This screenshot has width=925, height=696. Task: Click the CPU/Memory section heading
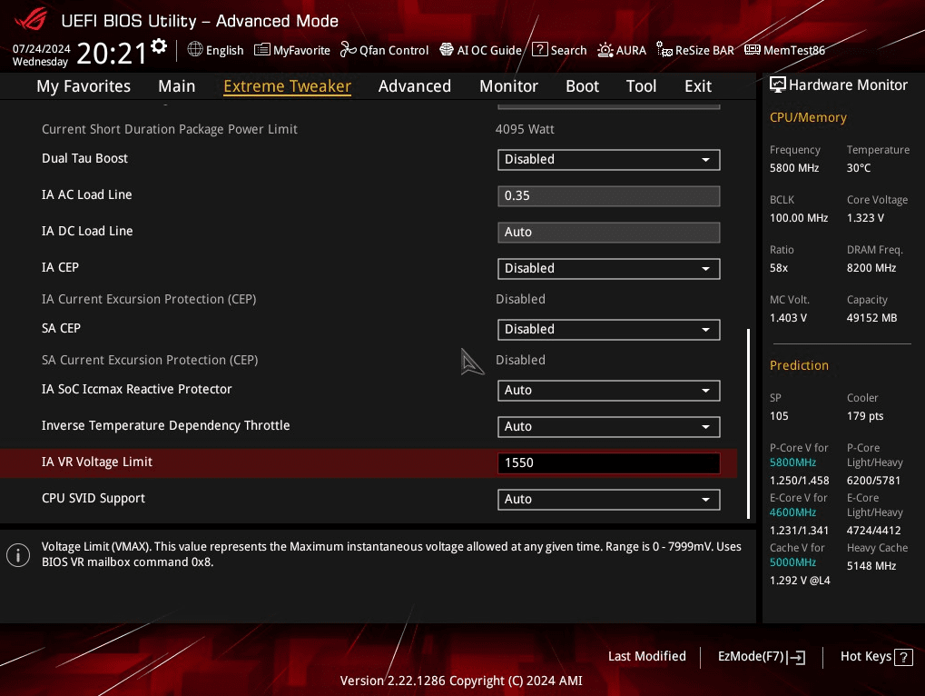808,117
